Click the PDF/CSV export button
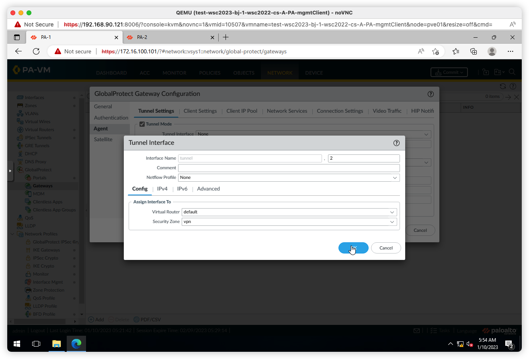 pos(147,320)
